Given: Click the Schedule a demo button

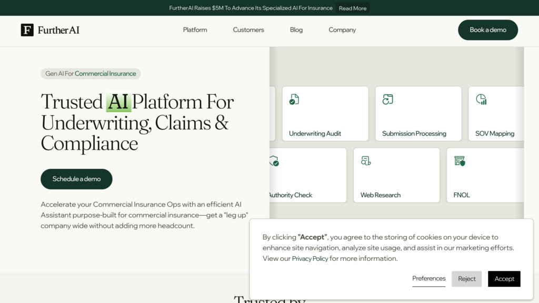Looking at the screenshot, I should [76, 179].
